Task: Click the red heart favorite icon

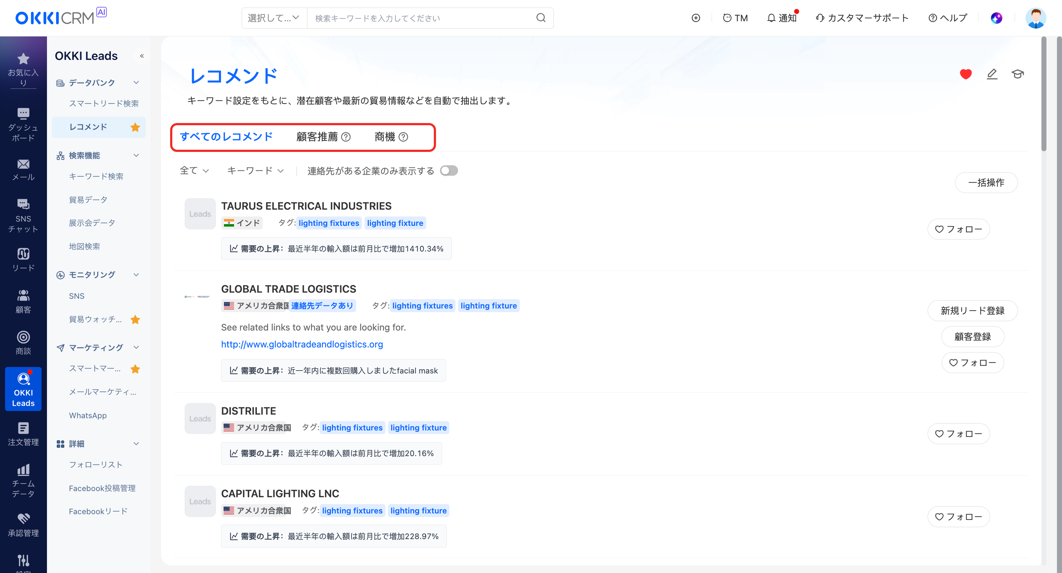Action: pos(966,74)
